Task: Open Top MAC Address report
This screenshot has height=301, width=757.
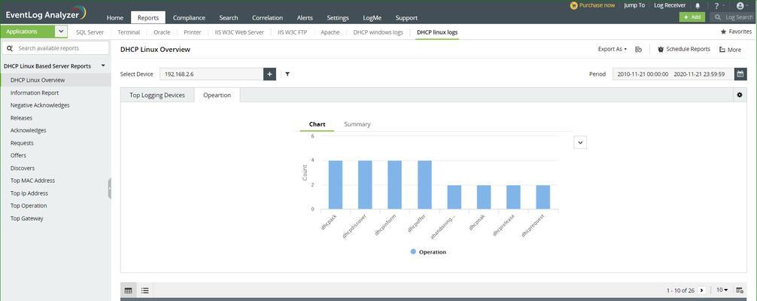Action: (x=33, y=181)
